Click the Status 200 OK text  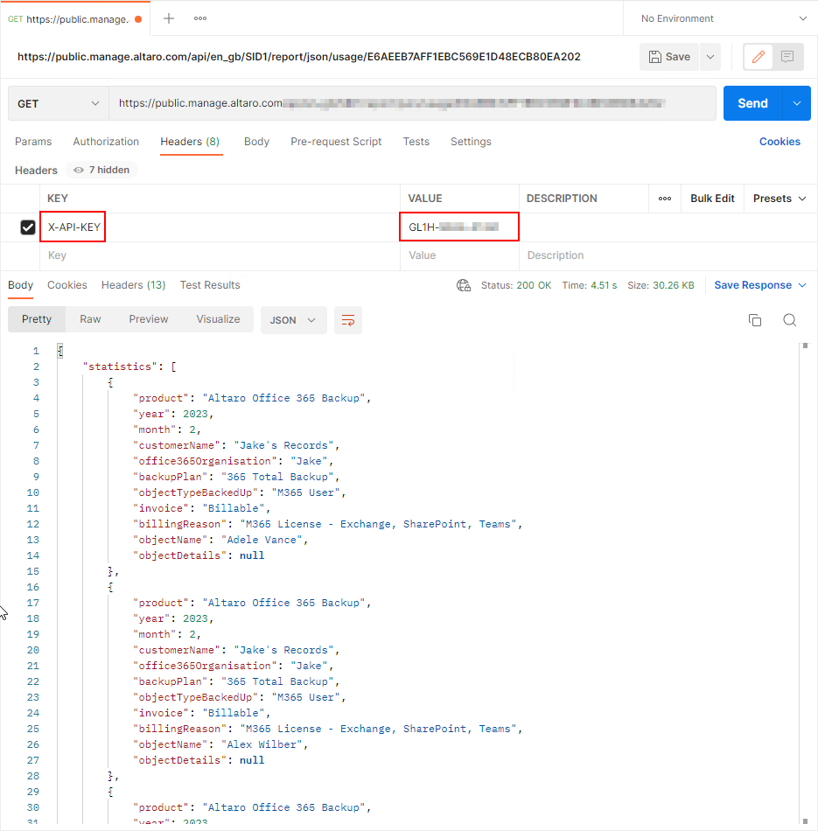click(516, 285)
